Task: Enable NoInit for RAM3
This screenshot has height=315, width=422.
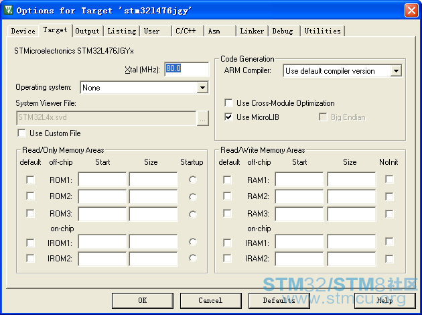Action: coord(389,214)
